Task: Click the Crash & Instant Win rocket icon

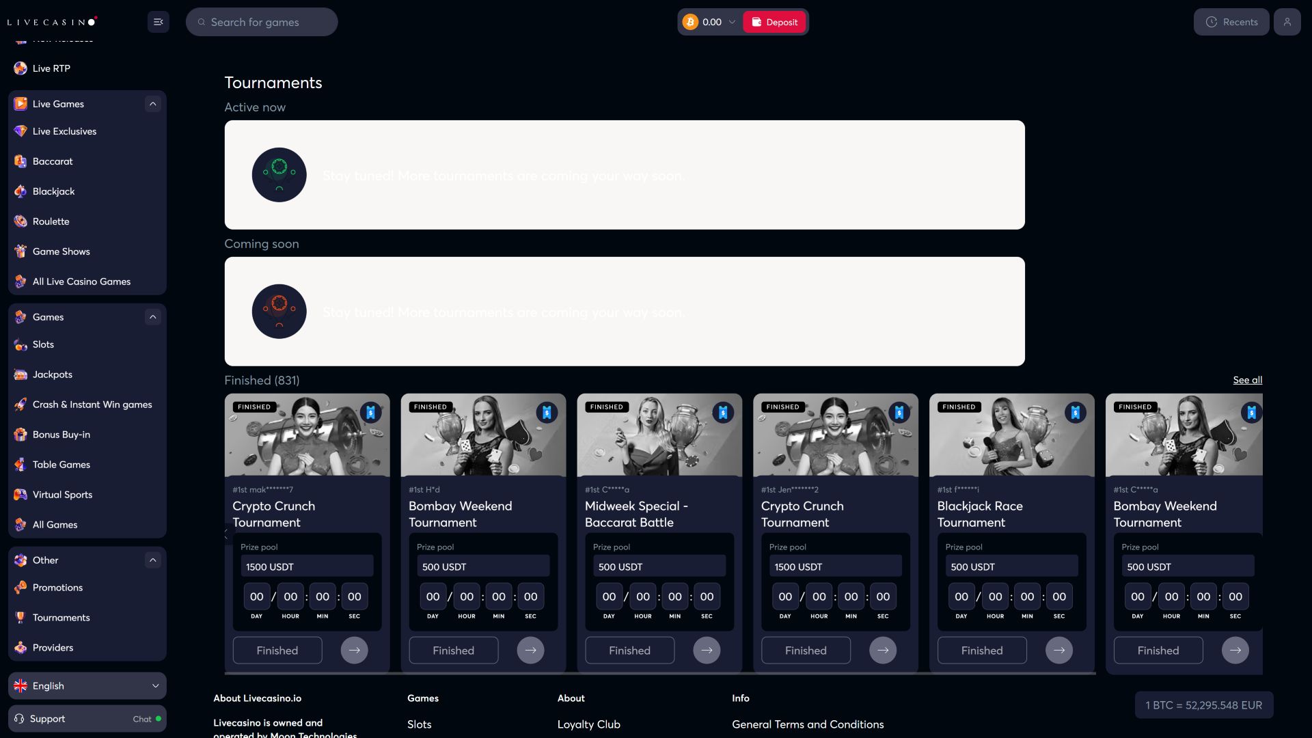Action: (20, 405)
